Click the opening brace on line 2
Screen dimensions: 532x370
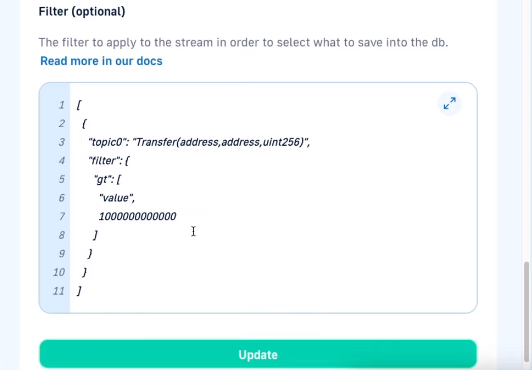(x=84, y=124)
